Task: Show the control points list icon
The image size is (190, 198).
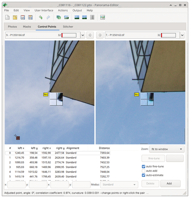Action: (92, 17)
